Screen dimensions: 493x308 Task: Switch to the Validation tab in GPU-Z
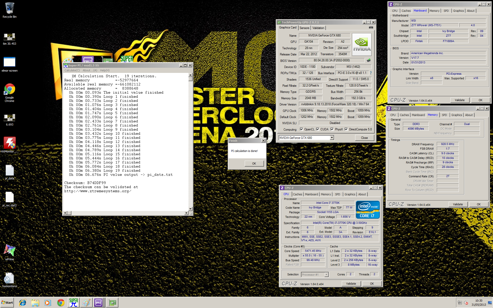(x=318, y=28)
